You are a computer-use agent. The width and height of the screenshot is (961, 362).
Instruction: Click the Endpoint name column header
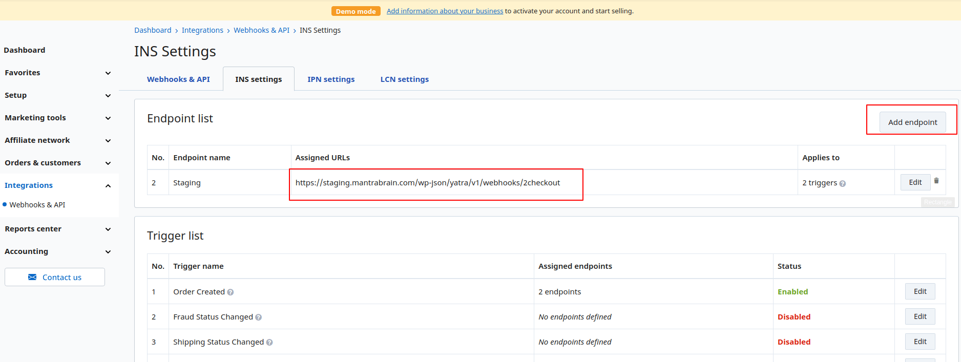point(202,158)
